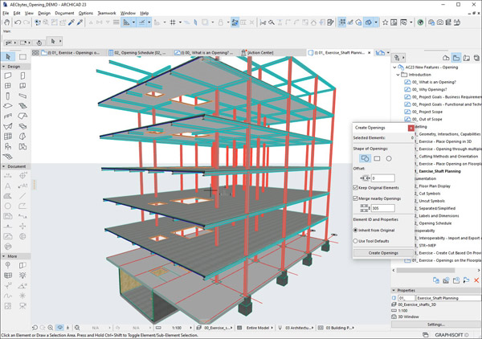Select the Circle/Arc tool in Document toolbox
The width and height of the screenshot is (482, 339).
[x=8, y=206]
